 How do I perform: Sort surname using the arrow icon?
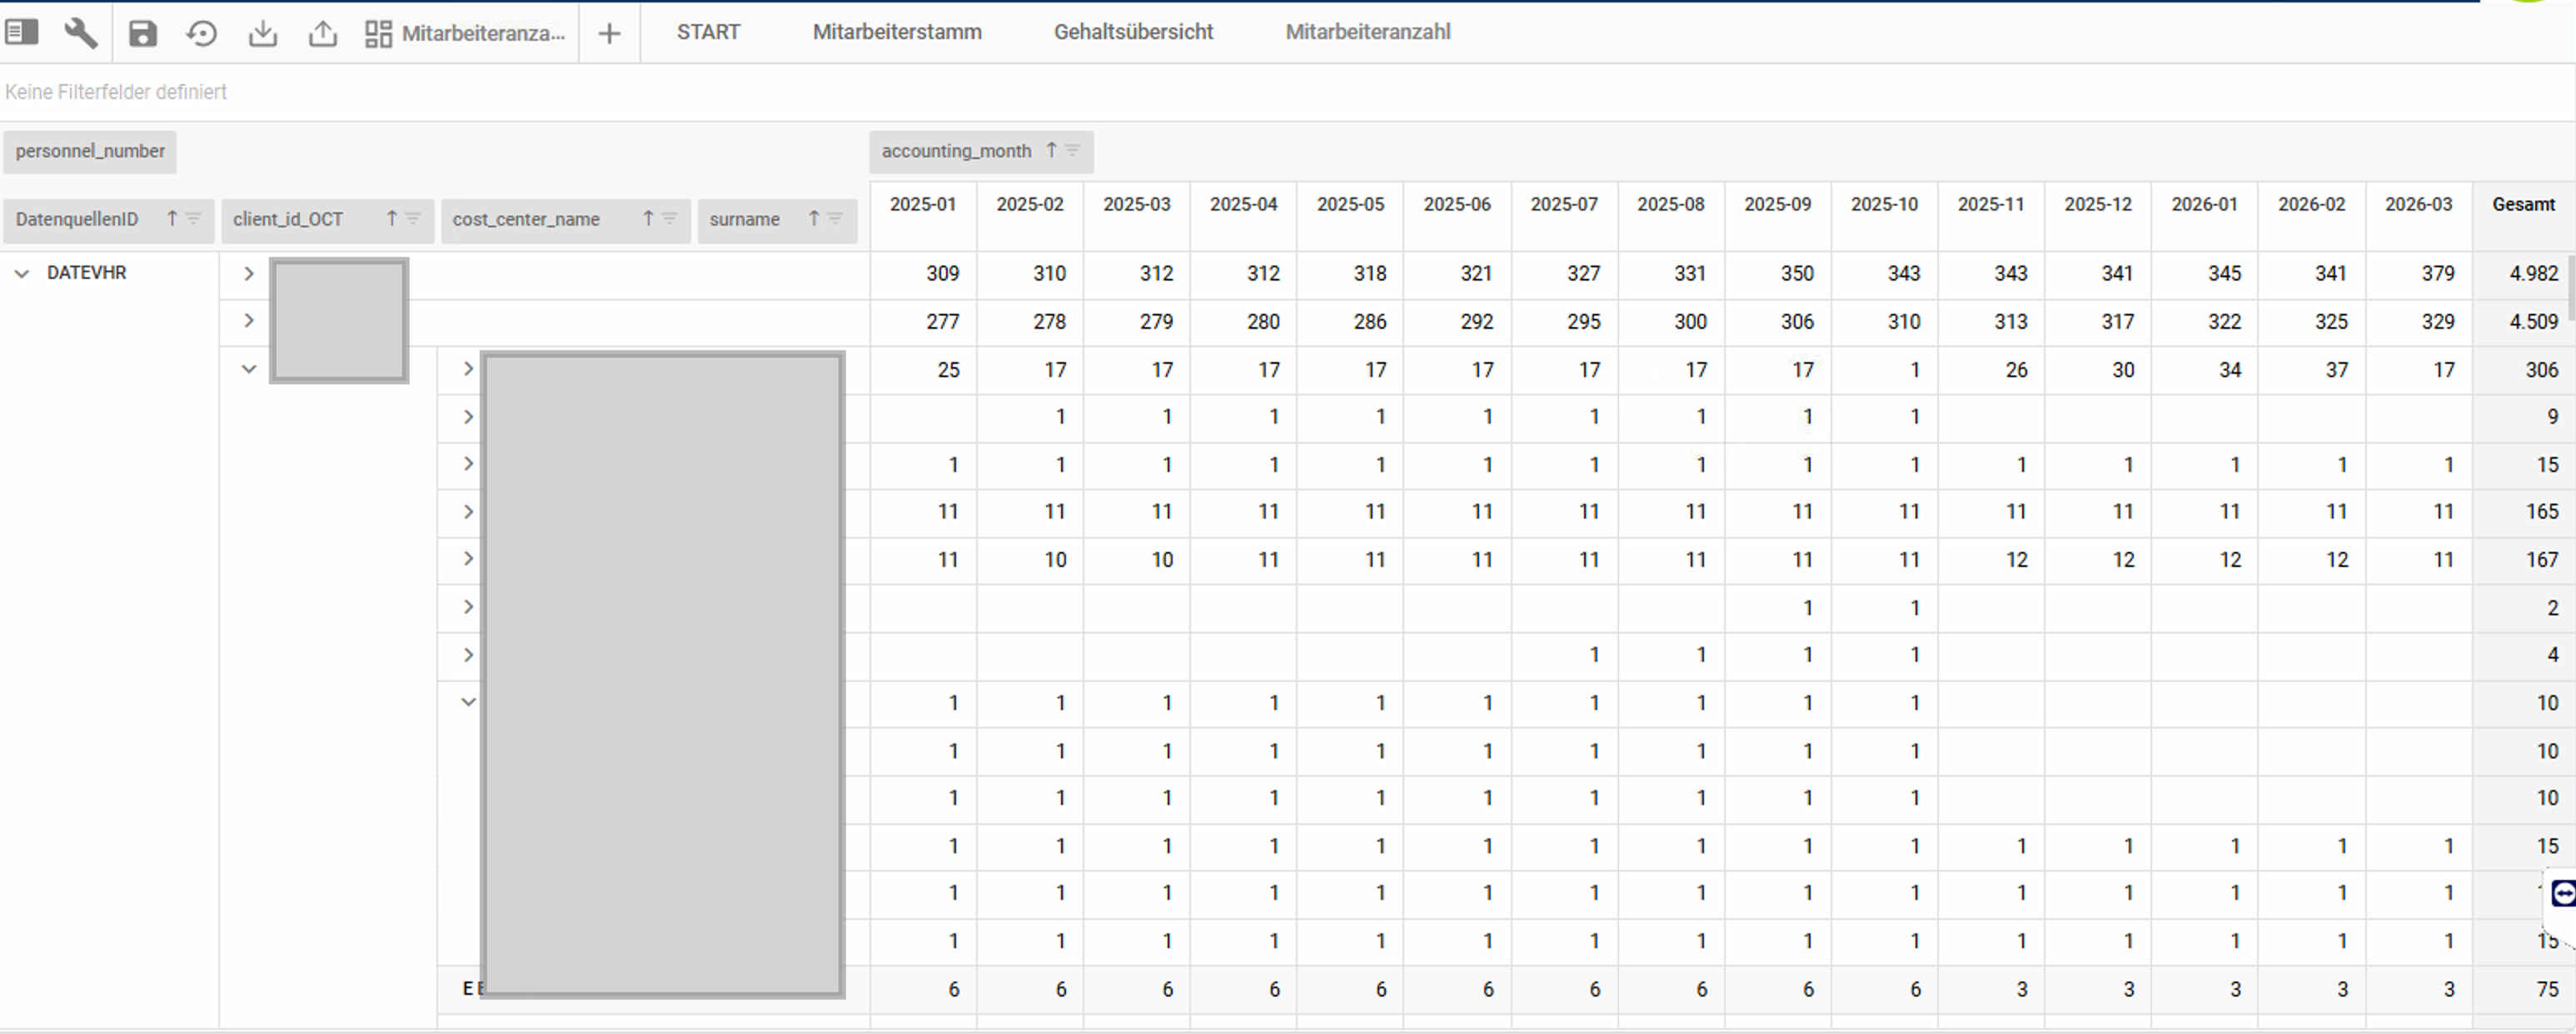[x=814, y=218]
